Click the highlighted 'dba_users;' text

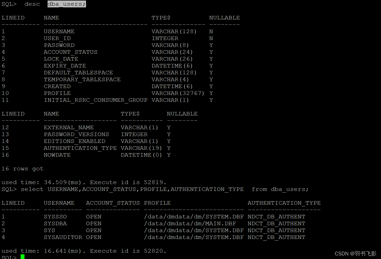pos(67,4)
